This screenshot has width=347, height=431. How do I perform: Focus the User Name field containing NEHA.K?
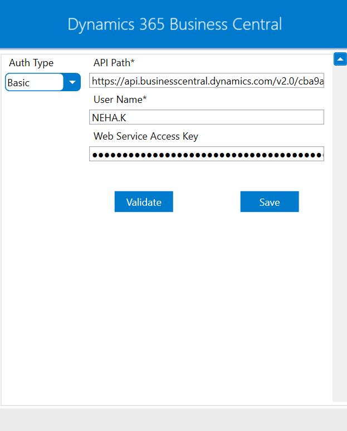click(207, 117)
